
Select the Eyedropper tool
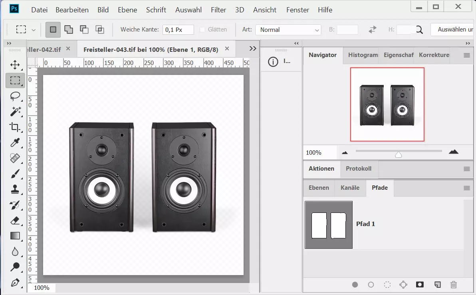(15, 143)
